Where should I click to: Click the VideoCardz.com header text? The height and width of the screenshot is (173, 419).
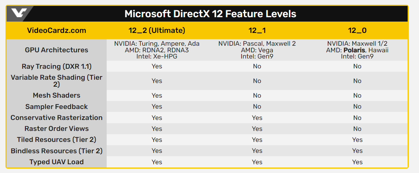coord(56,30)
